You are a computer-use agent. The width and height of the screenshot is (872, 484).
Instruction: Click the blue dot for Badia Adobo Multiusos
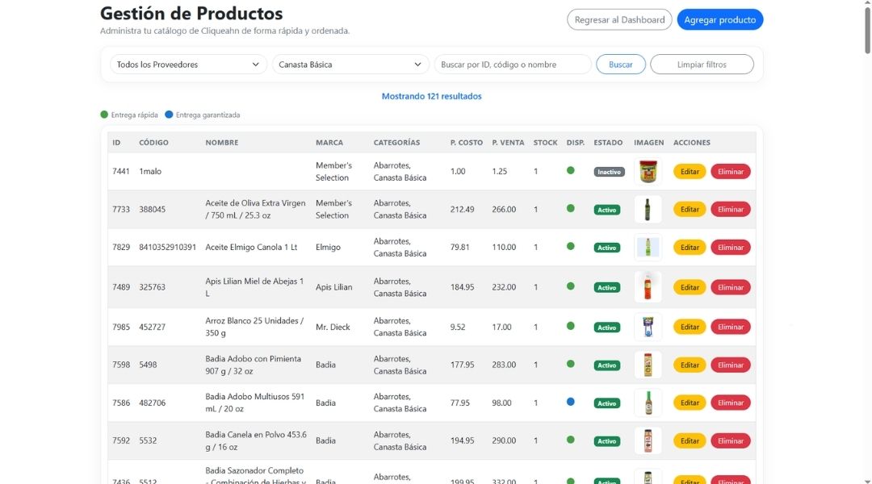pos(572,403)
